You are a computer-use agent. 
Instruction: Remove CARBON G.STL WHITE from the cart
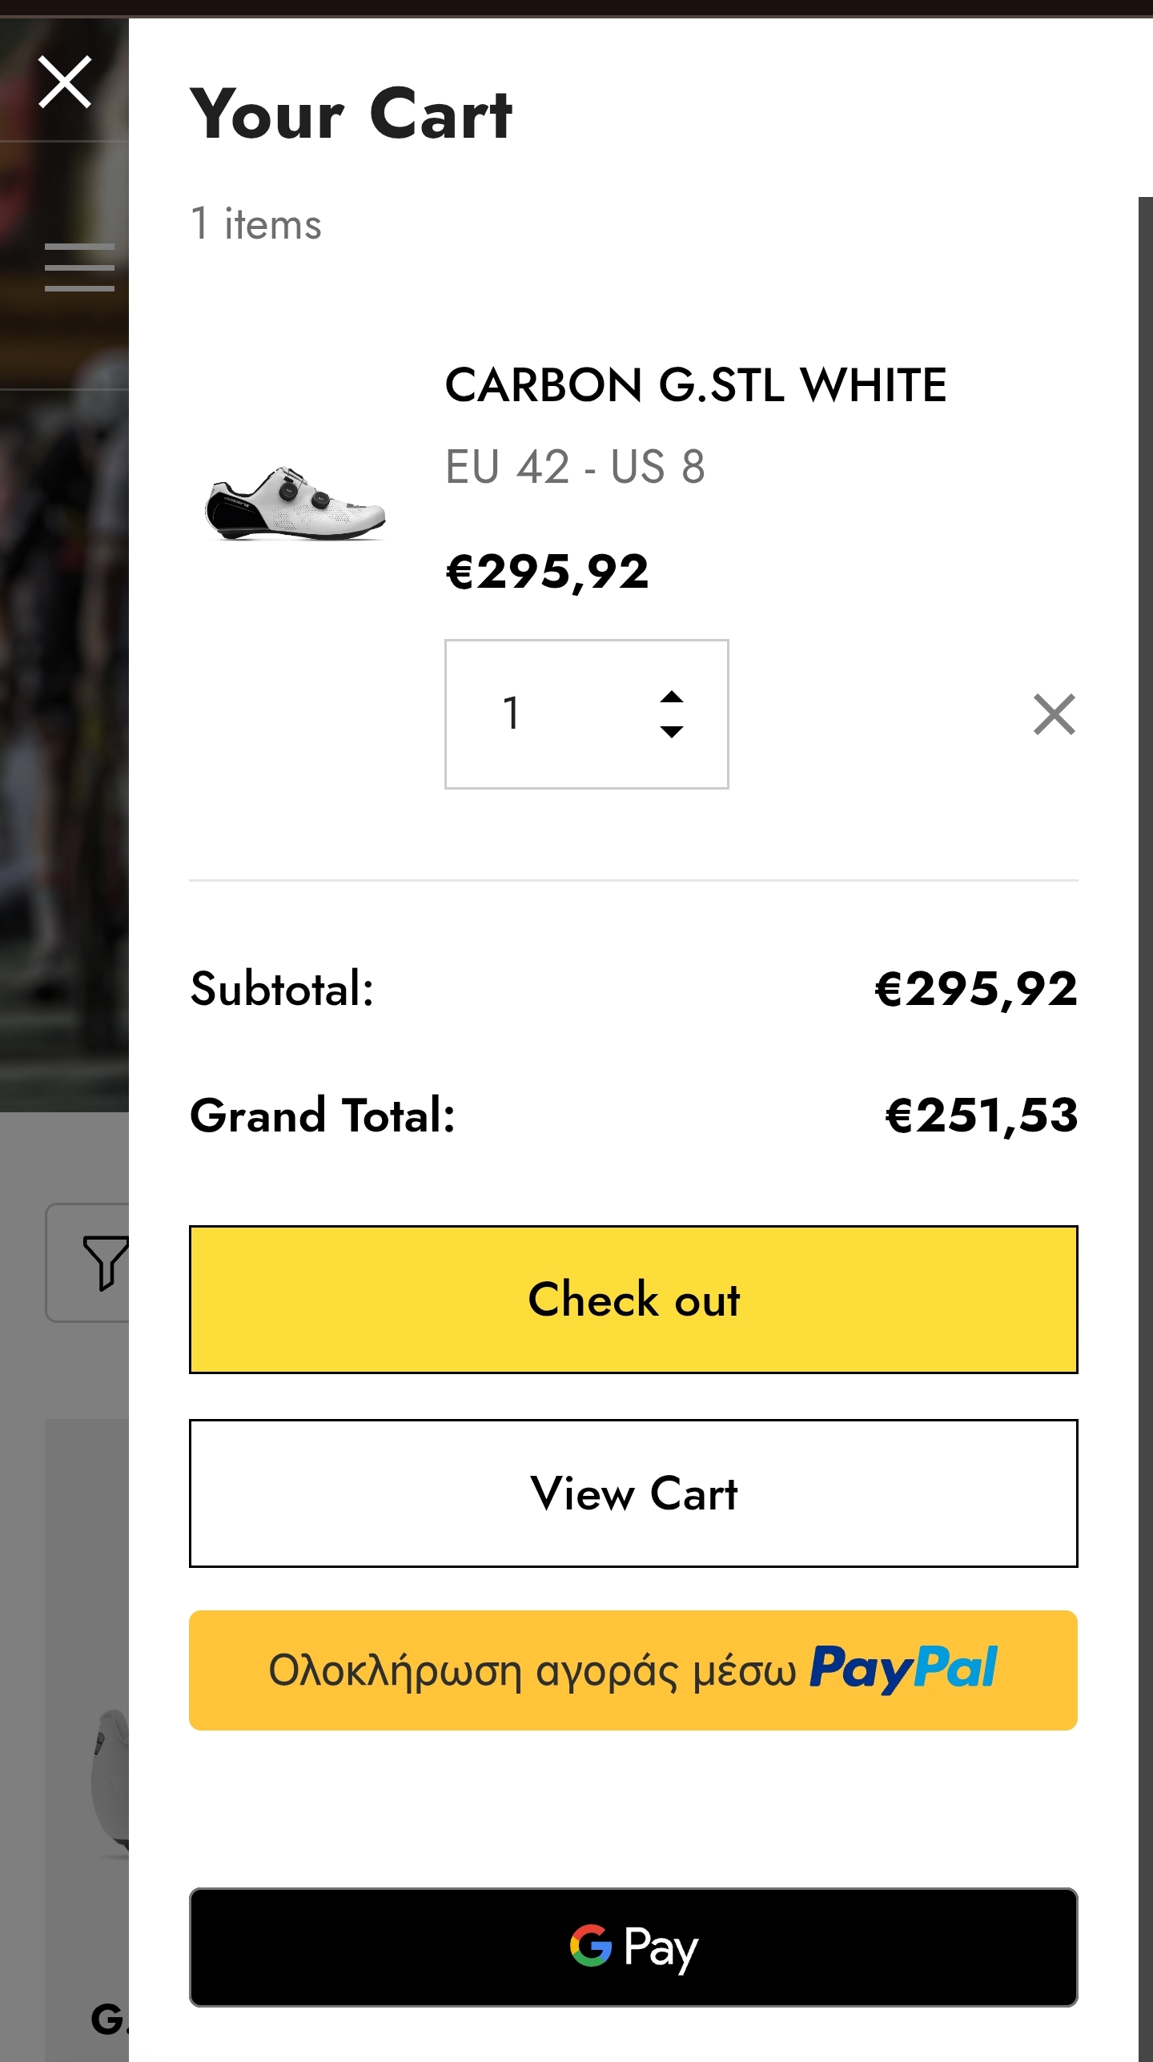click(x=1054, y=714)
